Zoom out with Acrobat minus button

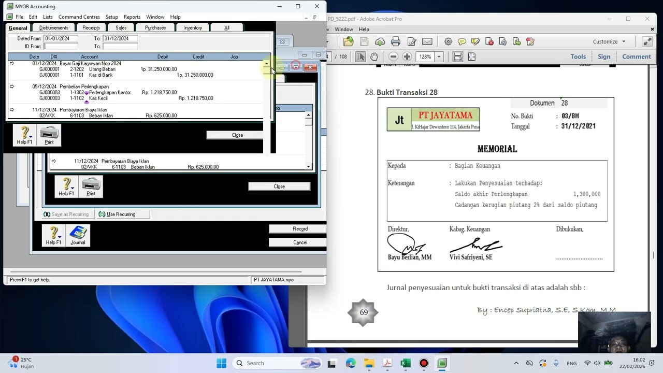pyautogui.click(x=393, y=56)
